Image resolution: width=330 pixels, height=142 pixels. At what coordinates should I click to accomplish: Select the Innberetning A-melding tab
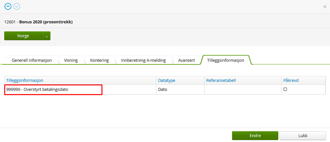coord(143,60)
